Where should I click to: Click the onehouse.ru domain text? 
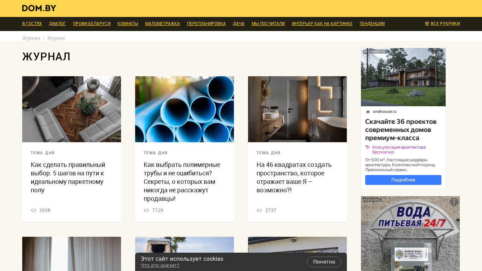385,112
